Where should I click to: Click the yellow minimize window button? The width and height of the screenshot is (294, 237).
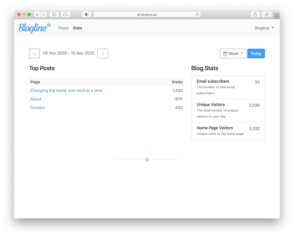(x=24, y=14)
